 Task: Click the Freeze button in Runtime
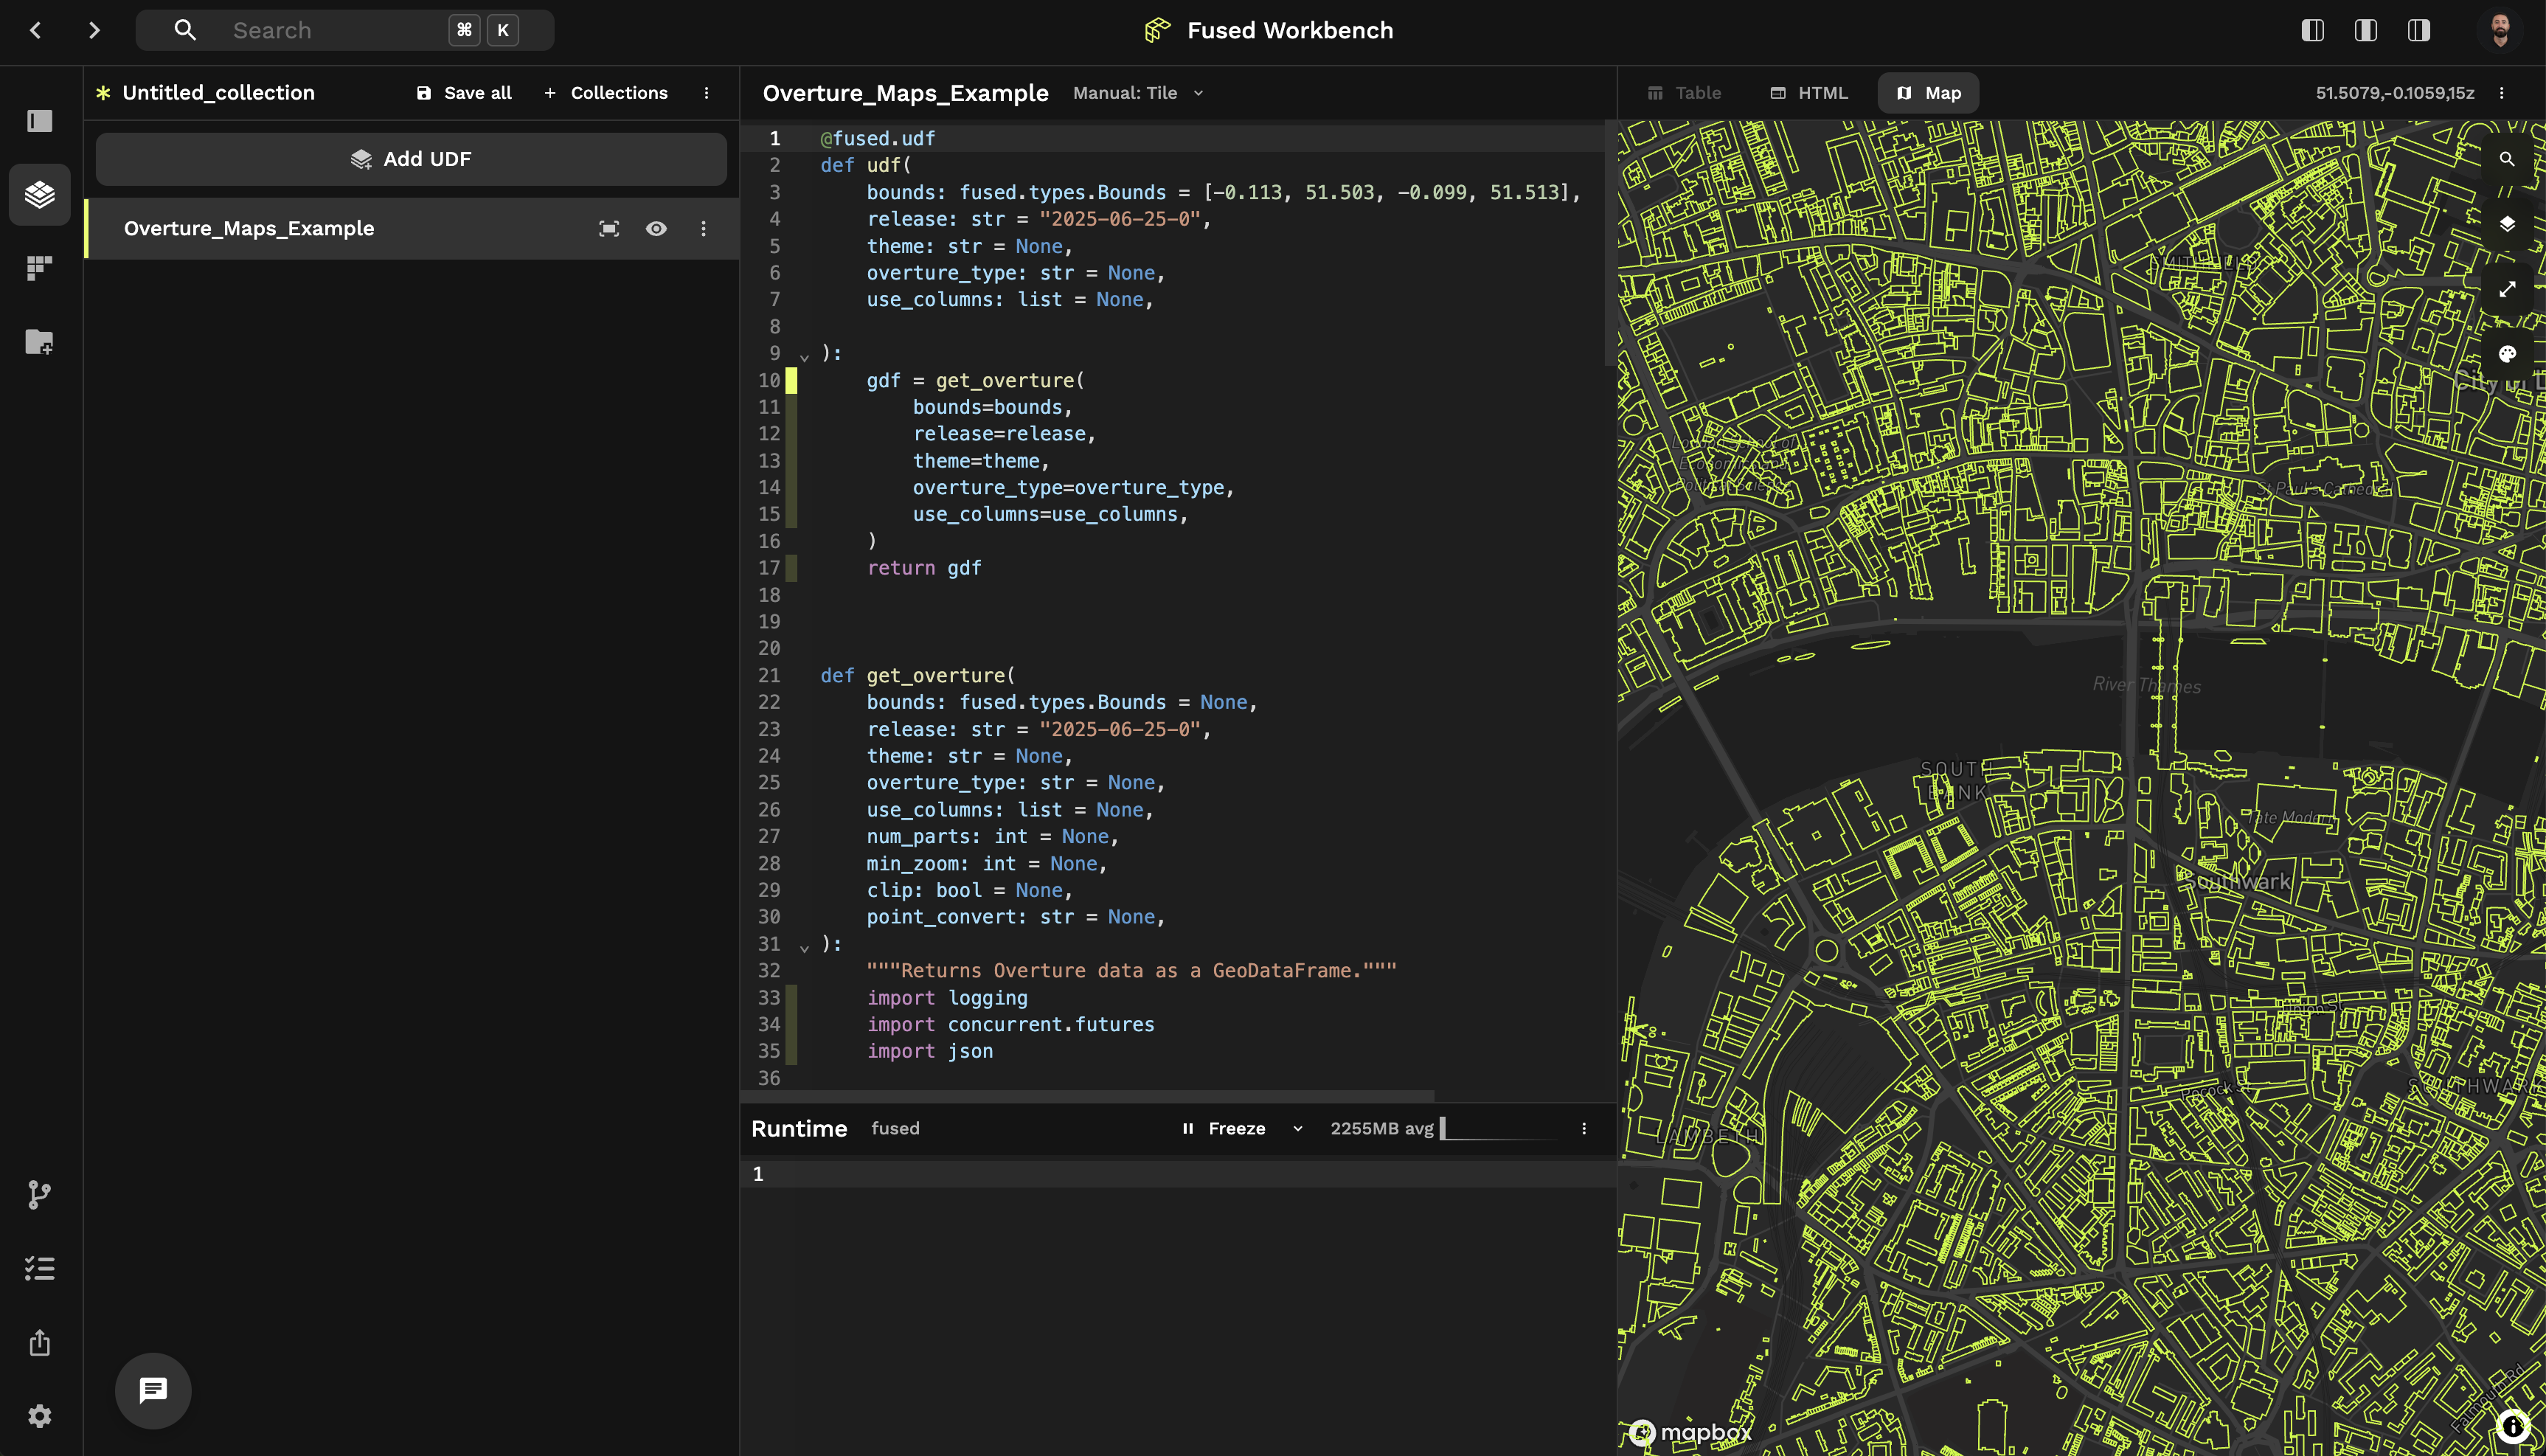(1224, 1128)
